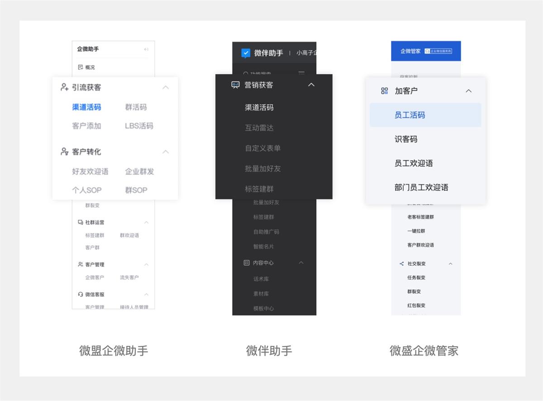Open 标签建群 in enlarged dark menu
The image size is (543, 401).
[x=259, y=189]
